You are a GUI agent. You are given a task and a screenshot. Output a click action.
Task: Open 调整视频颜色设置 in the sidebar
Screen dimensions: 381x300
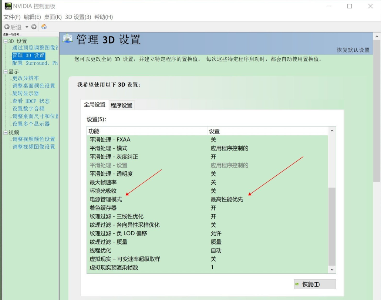(34, 139)
